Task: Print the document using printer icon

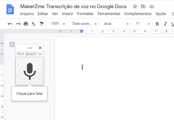Action: click(x=26, y=24)
